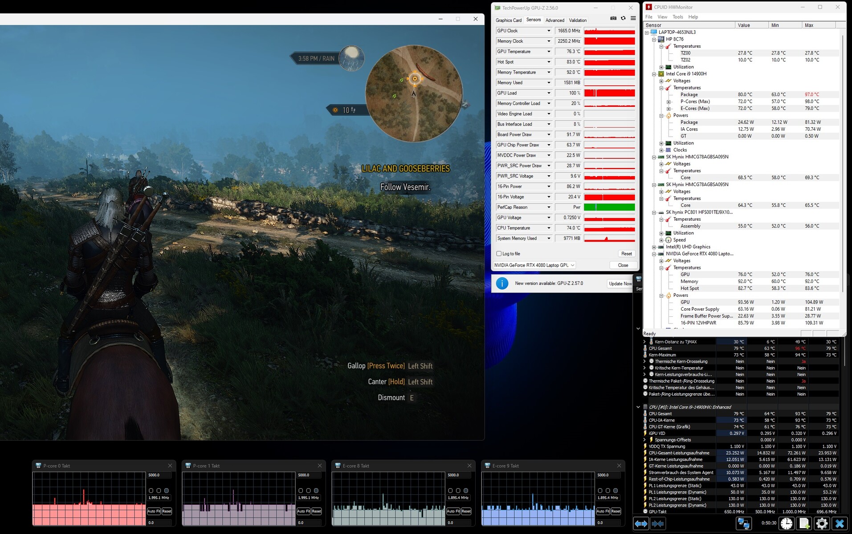Click the E-core 9 Takt window icon
Screen dimensions: 852x534
487,466
